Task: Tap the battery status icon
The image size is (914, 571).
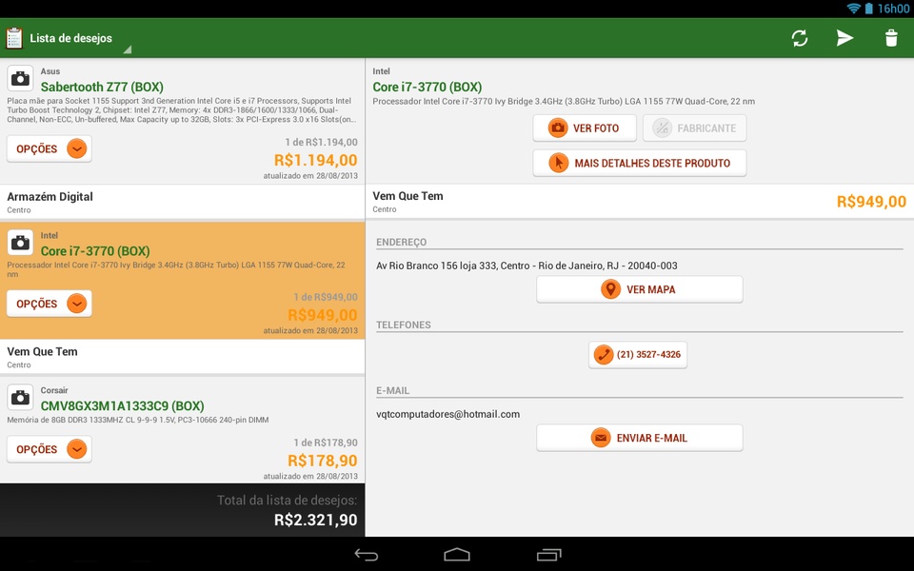Action: (x=869, y=9)
